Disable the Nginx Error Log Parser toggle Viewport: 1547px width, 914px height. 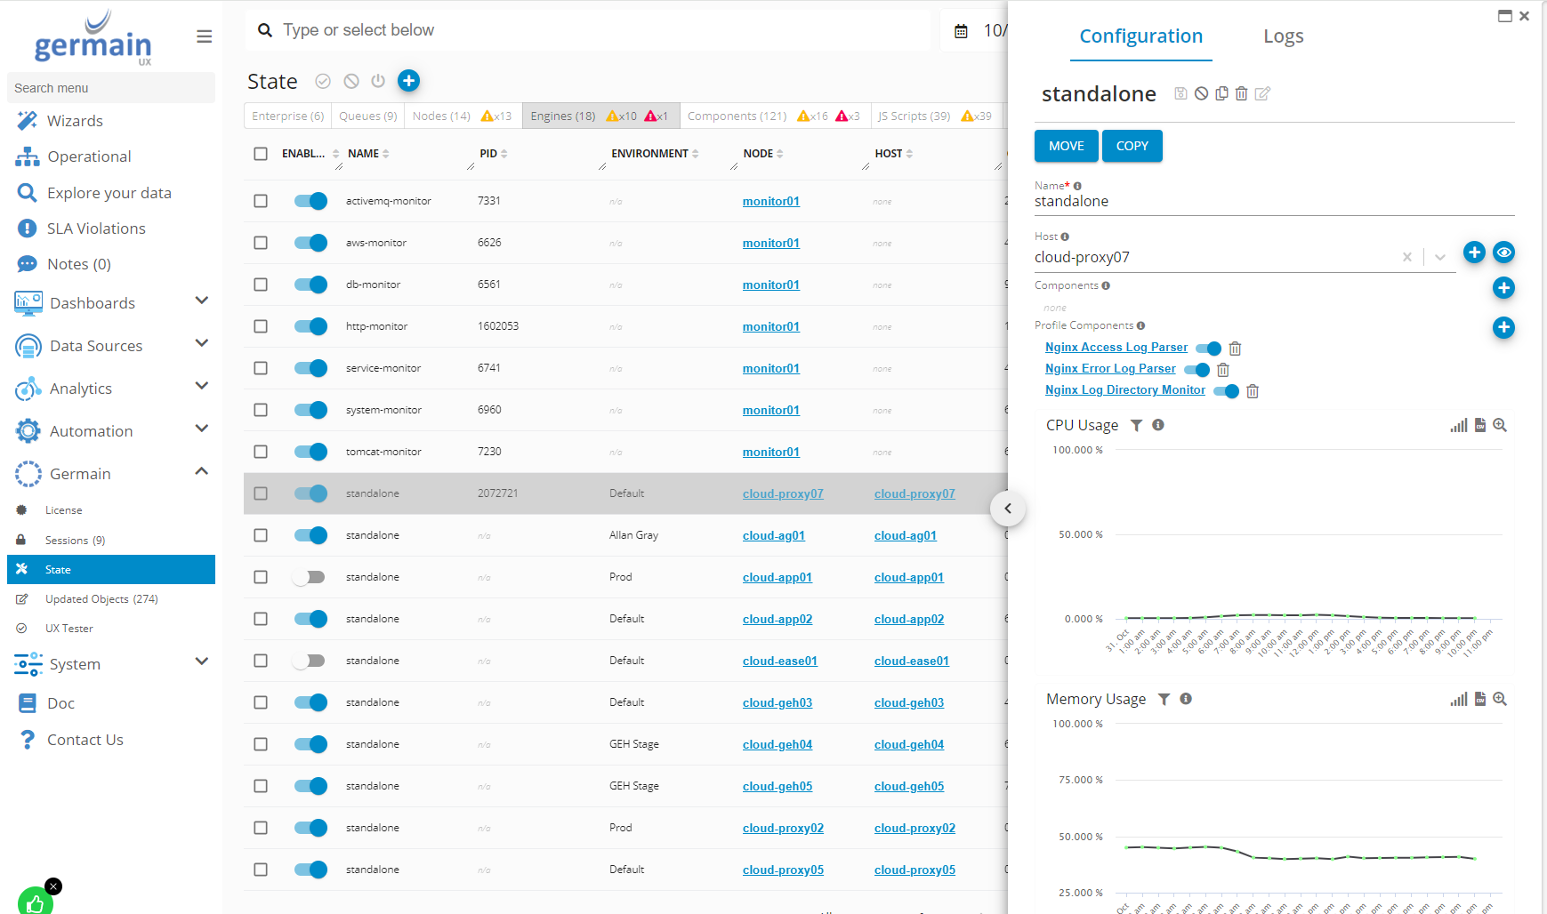(x=1197, y=370)
